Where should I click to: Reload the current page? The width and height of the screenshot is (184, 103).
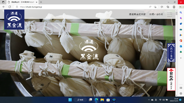click(x=9, y=7)
